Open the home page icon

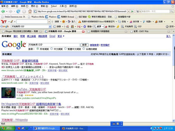[30, 11]
